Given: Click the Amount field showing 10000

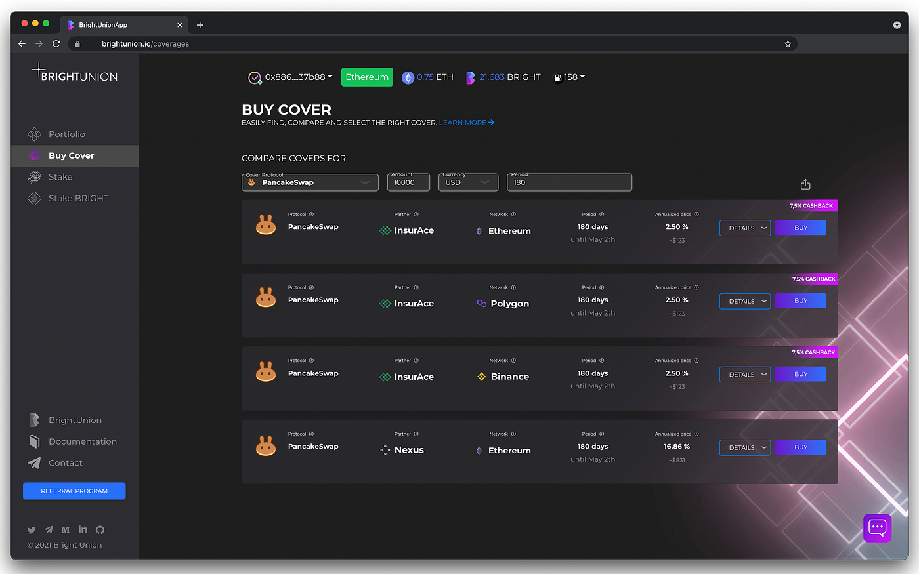Looking at the screenshot, I should tap(408, 182).
